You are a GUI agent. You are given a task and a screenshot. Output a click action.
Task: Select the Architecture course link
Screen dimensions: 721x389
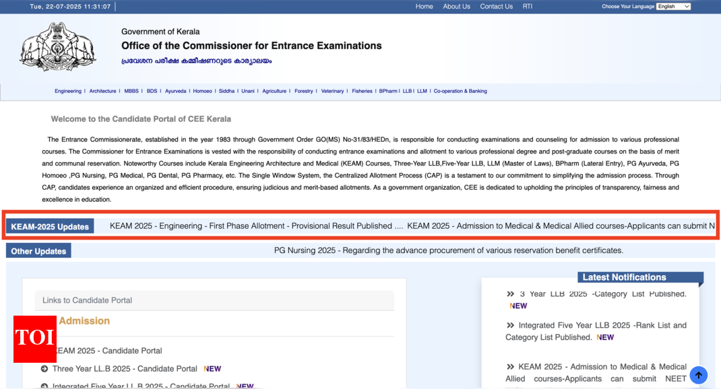pyautogui.click(x=102, y=91)
